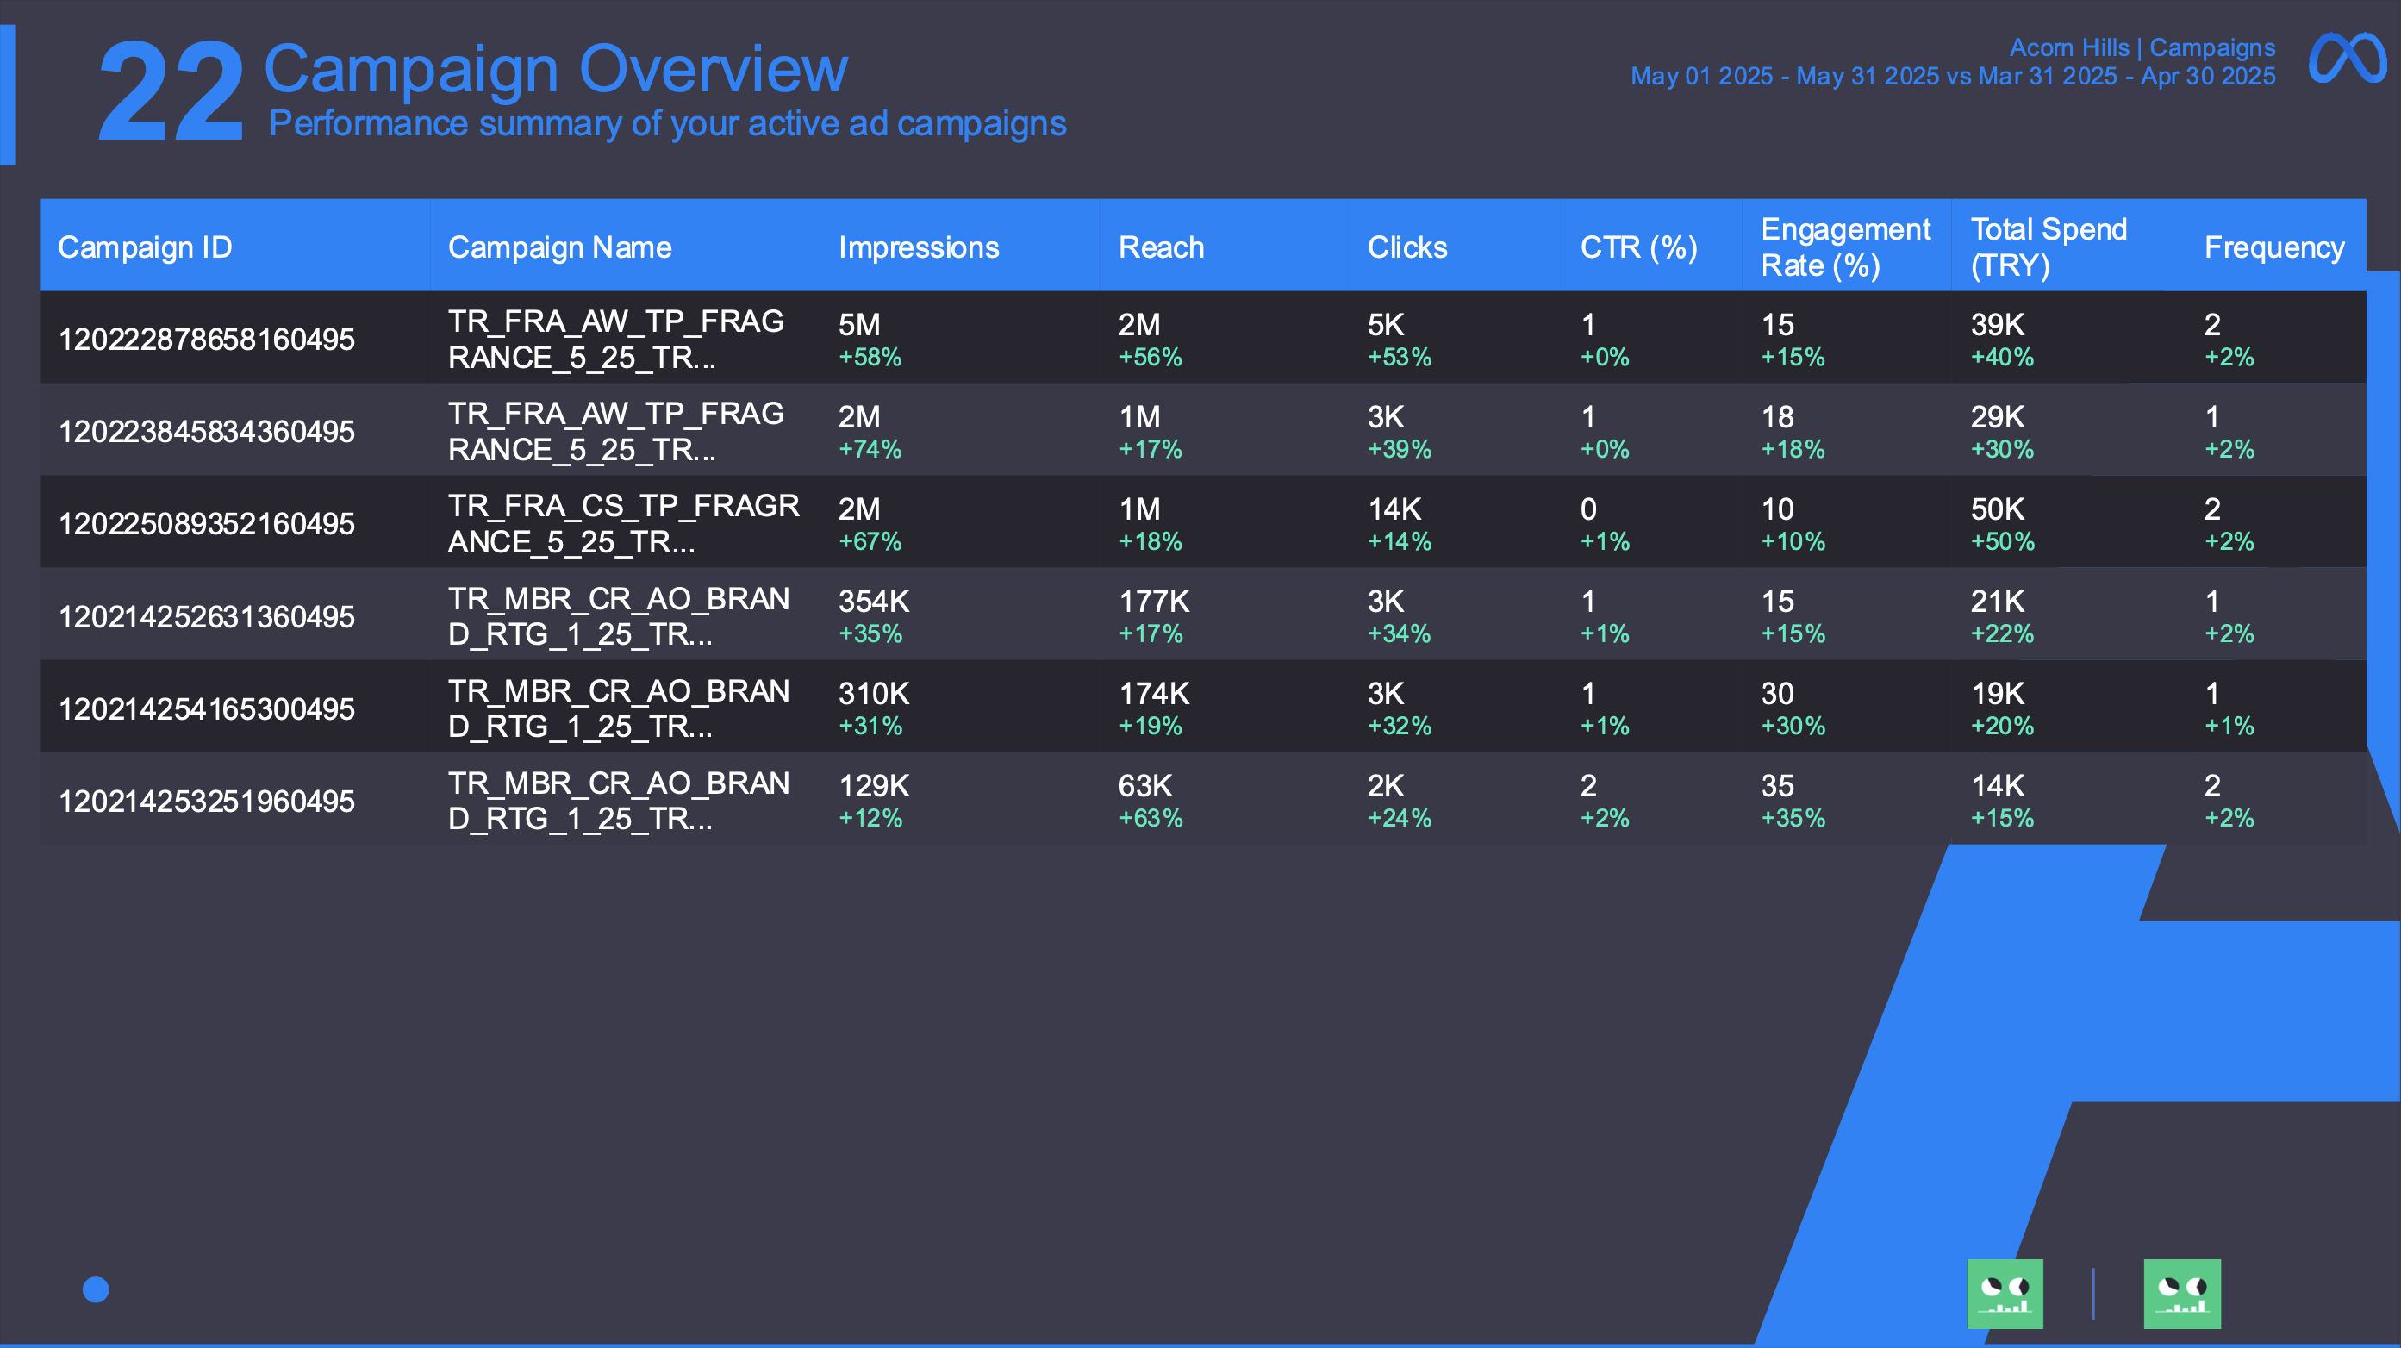Click the 354K impressions value
Image resolution: width=2401 pixels, height=1348 pixels.
coord(873,602)
